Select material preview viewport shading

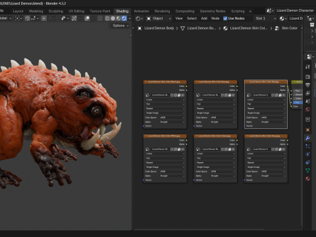point(118,18)
